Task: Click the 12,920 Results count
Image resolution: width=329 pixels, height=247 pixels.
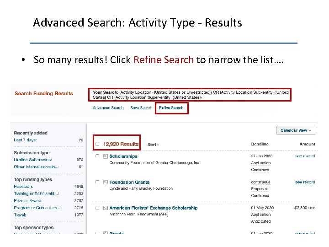Action: point(121,144)
